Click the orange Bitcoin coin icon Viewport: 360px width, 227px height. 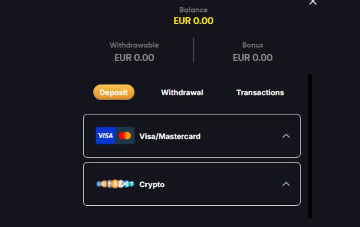click(115, 184)
